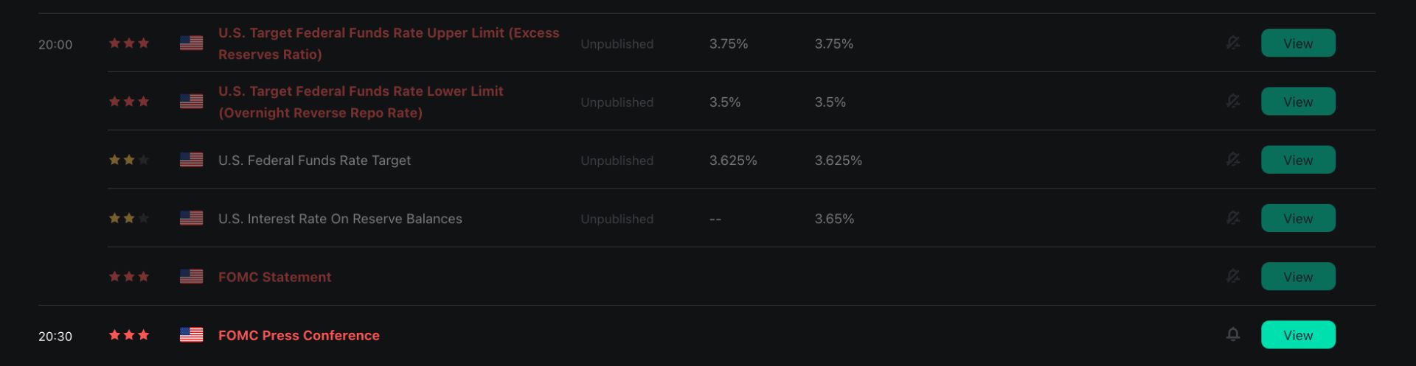
Task: View FOMC Statement event
Action: [x=1297, y=277]
